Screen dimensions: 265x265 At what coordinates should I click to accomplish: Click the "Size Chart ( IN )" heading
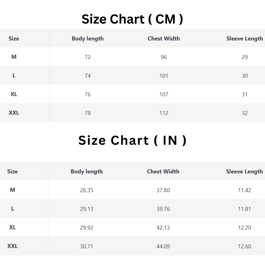tap(132, 140)
